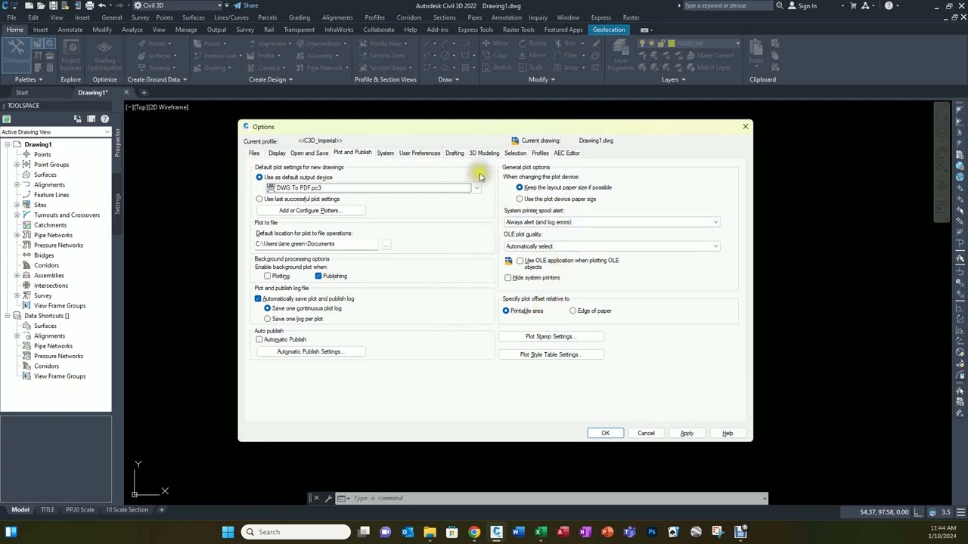Click the new drawing tab plus icon
968x544 pixels.
[x=144, y=92]
